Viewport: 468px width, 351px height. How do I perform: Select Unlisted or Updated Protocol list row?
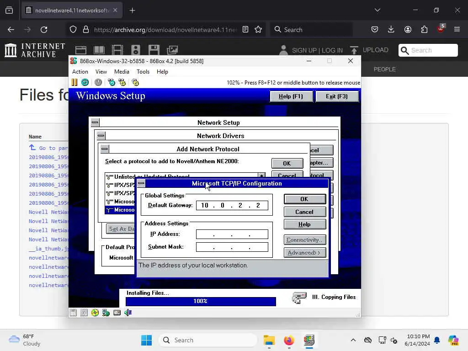pyautogui.click(x=182, y=176)
